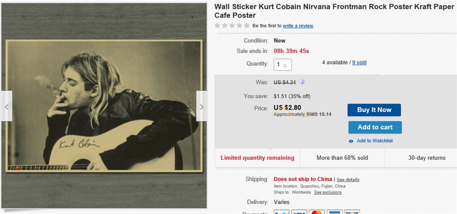This screenshot has height=214, width=457.
Task: Click the next image arrow
Action: pyautogui.click(x=202, y=106)
